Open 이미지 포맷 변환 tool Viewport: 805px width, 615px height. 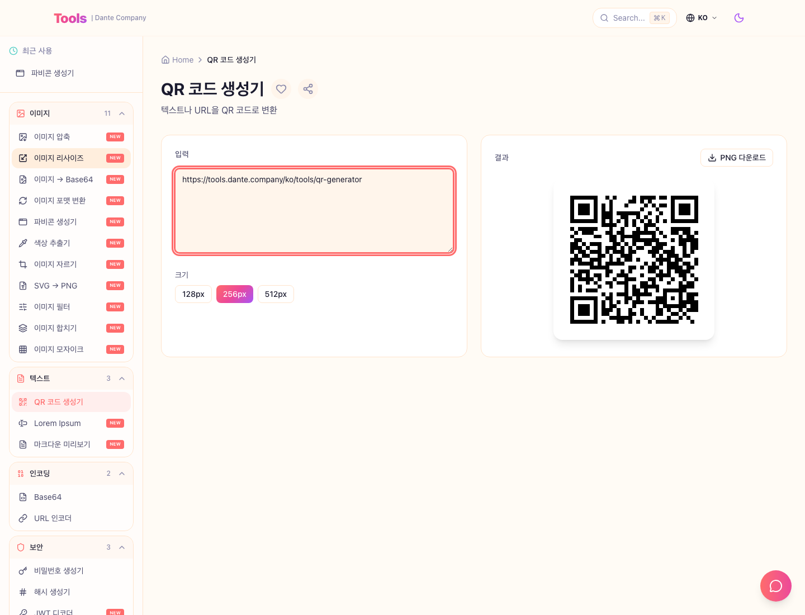(71, 201)
